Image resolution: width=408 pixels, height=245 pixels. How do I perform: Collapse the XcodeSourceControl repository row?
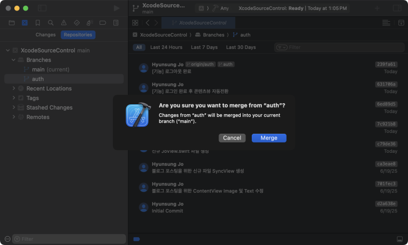point(8,51)
